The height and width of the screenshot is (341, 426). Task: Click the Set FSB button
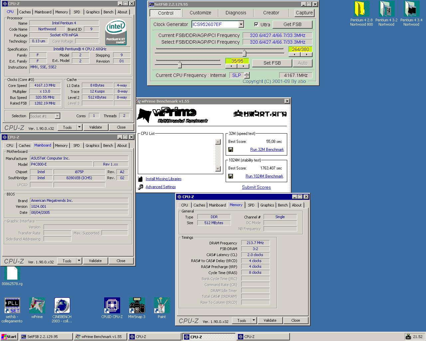pos(272,63)
